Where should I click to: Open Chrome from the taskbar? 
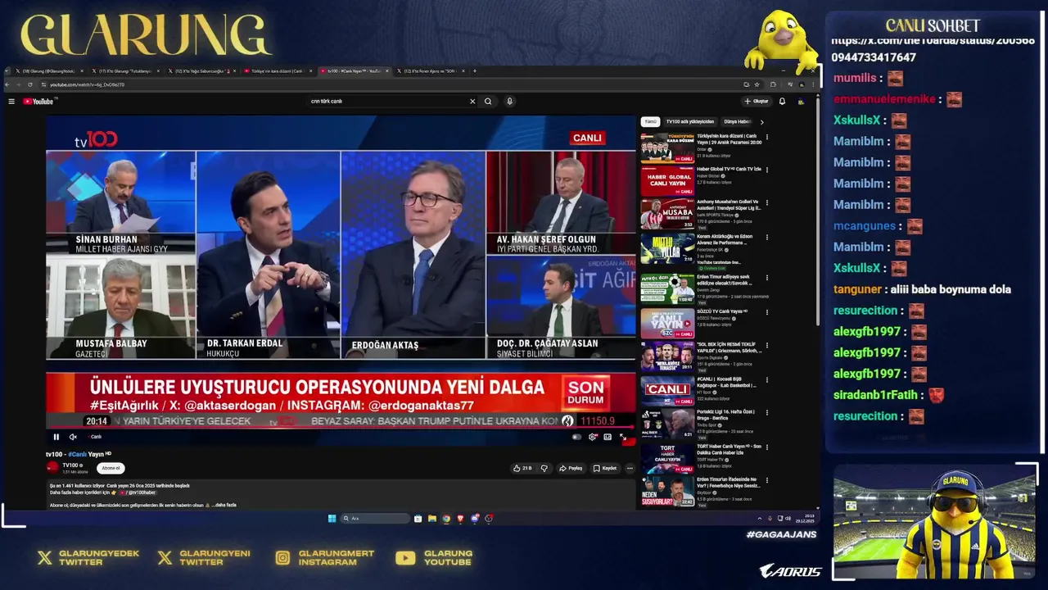tap(446, 519)
